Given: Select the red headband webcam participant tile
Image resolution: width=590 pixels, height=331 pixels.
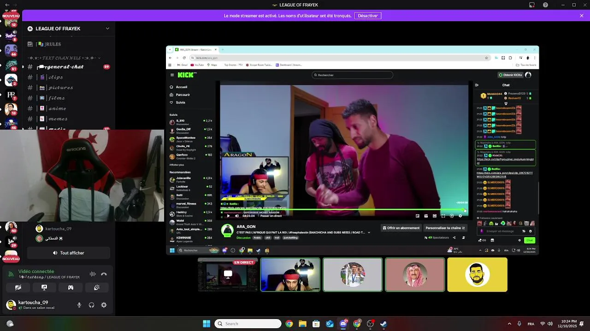Looking at the screenshot, I should click(x=290, y=275).
